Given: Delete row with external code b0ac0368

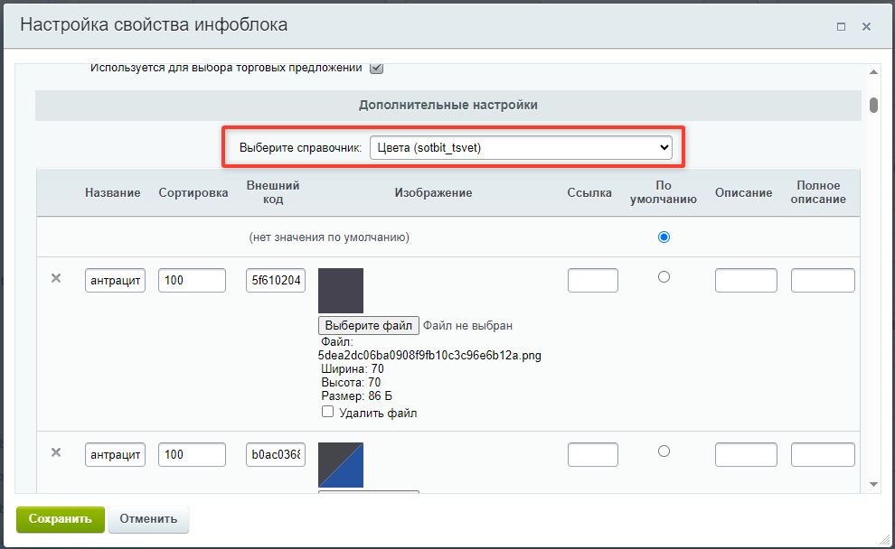Looking at the screenshot, I should [x=56, y=452].
